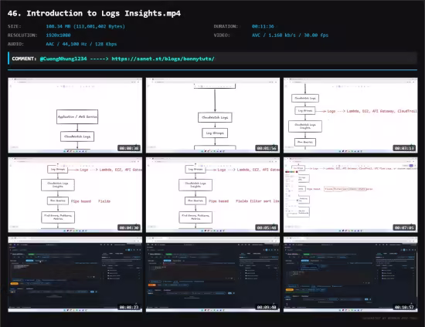Pick the console frame stamped 00:09:40
Image resolution: width=425 pixels, height=327 pixels.
click(x=212, y=274)
